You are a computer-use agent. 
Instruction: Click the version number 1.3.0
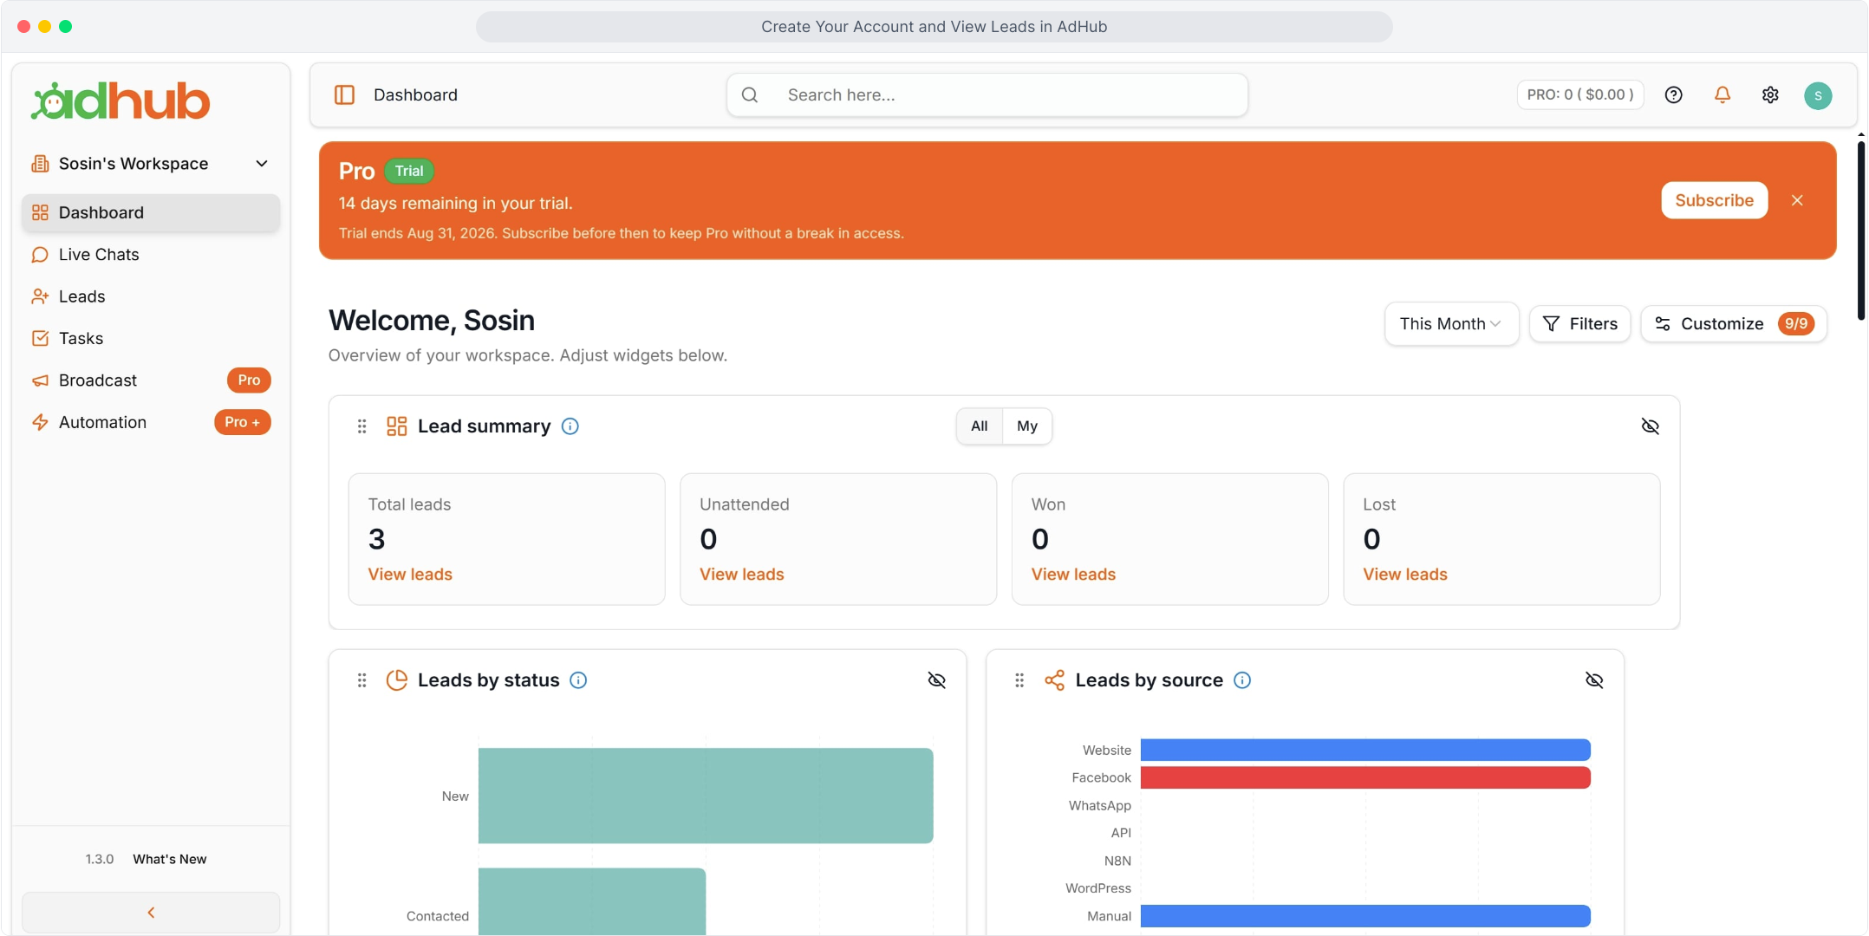(x=100, y=859)
